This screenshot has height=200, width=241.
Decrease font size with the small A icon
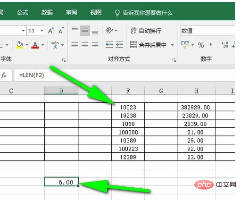(61, 31)
